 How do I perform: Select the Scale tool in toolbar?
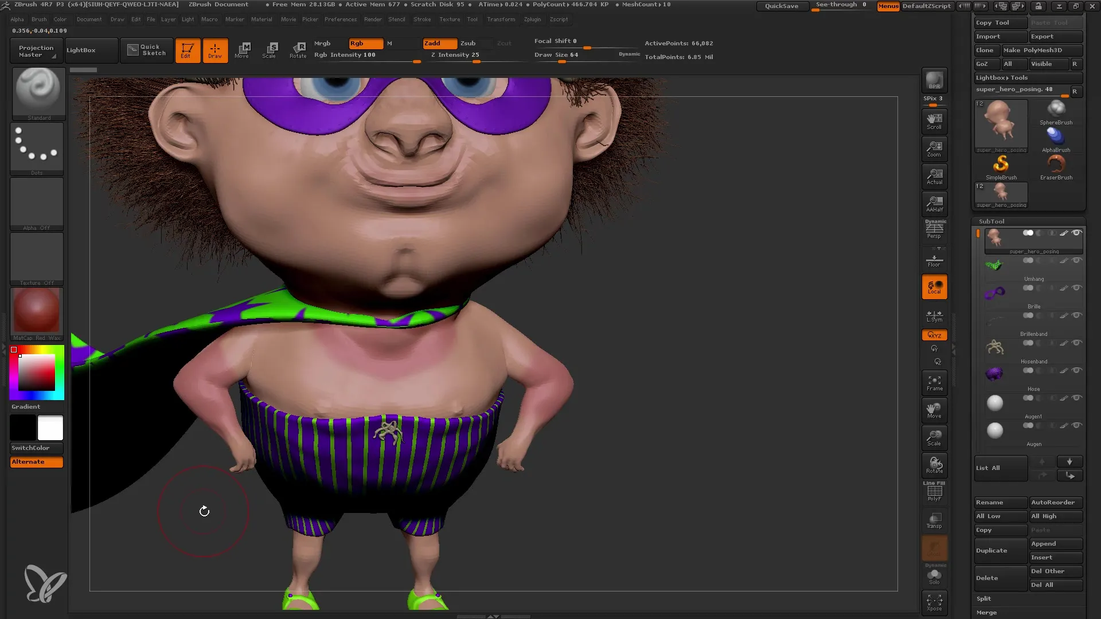point(270,49)
